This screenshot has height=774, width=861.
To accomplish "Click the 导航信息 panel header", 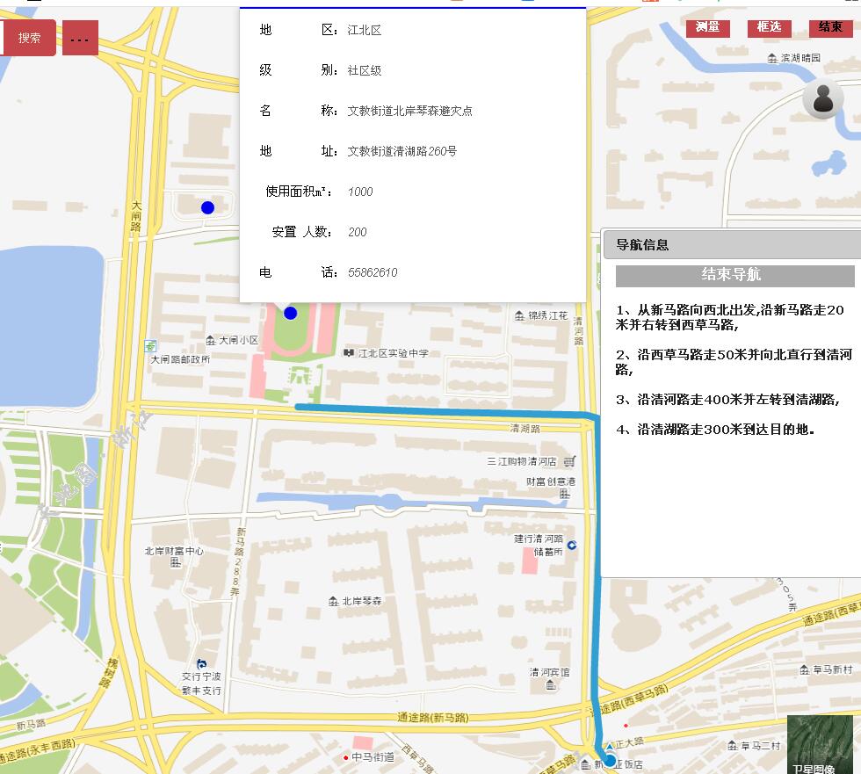I will [x=731, y=245].
